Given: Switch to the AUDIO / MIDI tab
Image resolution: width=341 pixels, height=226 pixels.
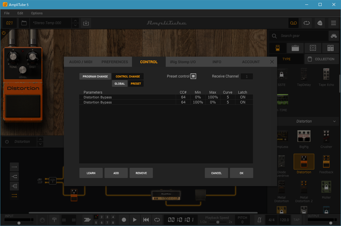Looking at the screenshot, I should click(x=81, y=62).
